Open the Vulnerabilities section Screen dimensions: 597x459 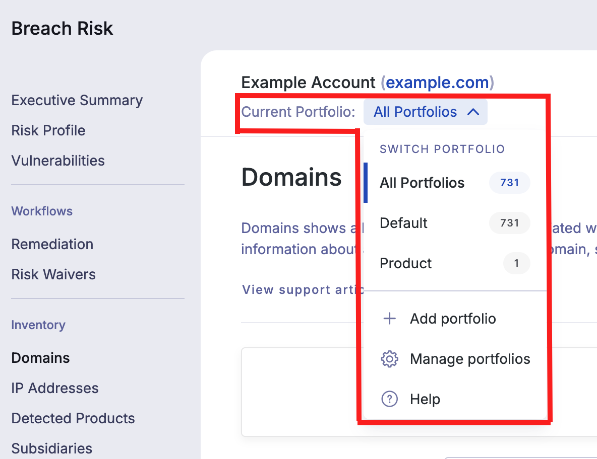[x=57, y=161]
